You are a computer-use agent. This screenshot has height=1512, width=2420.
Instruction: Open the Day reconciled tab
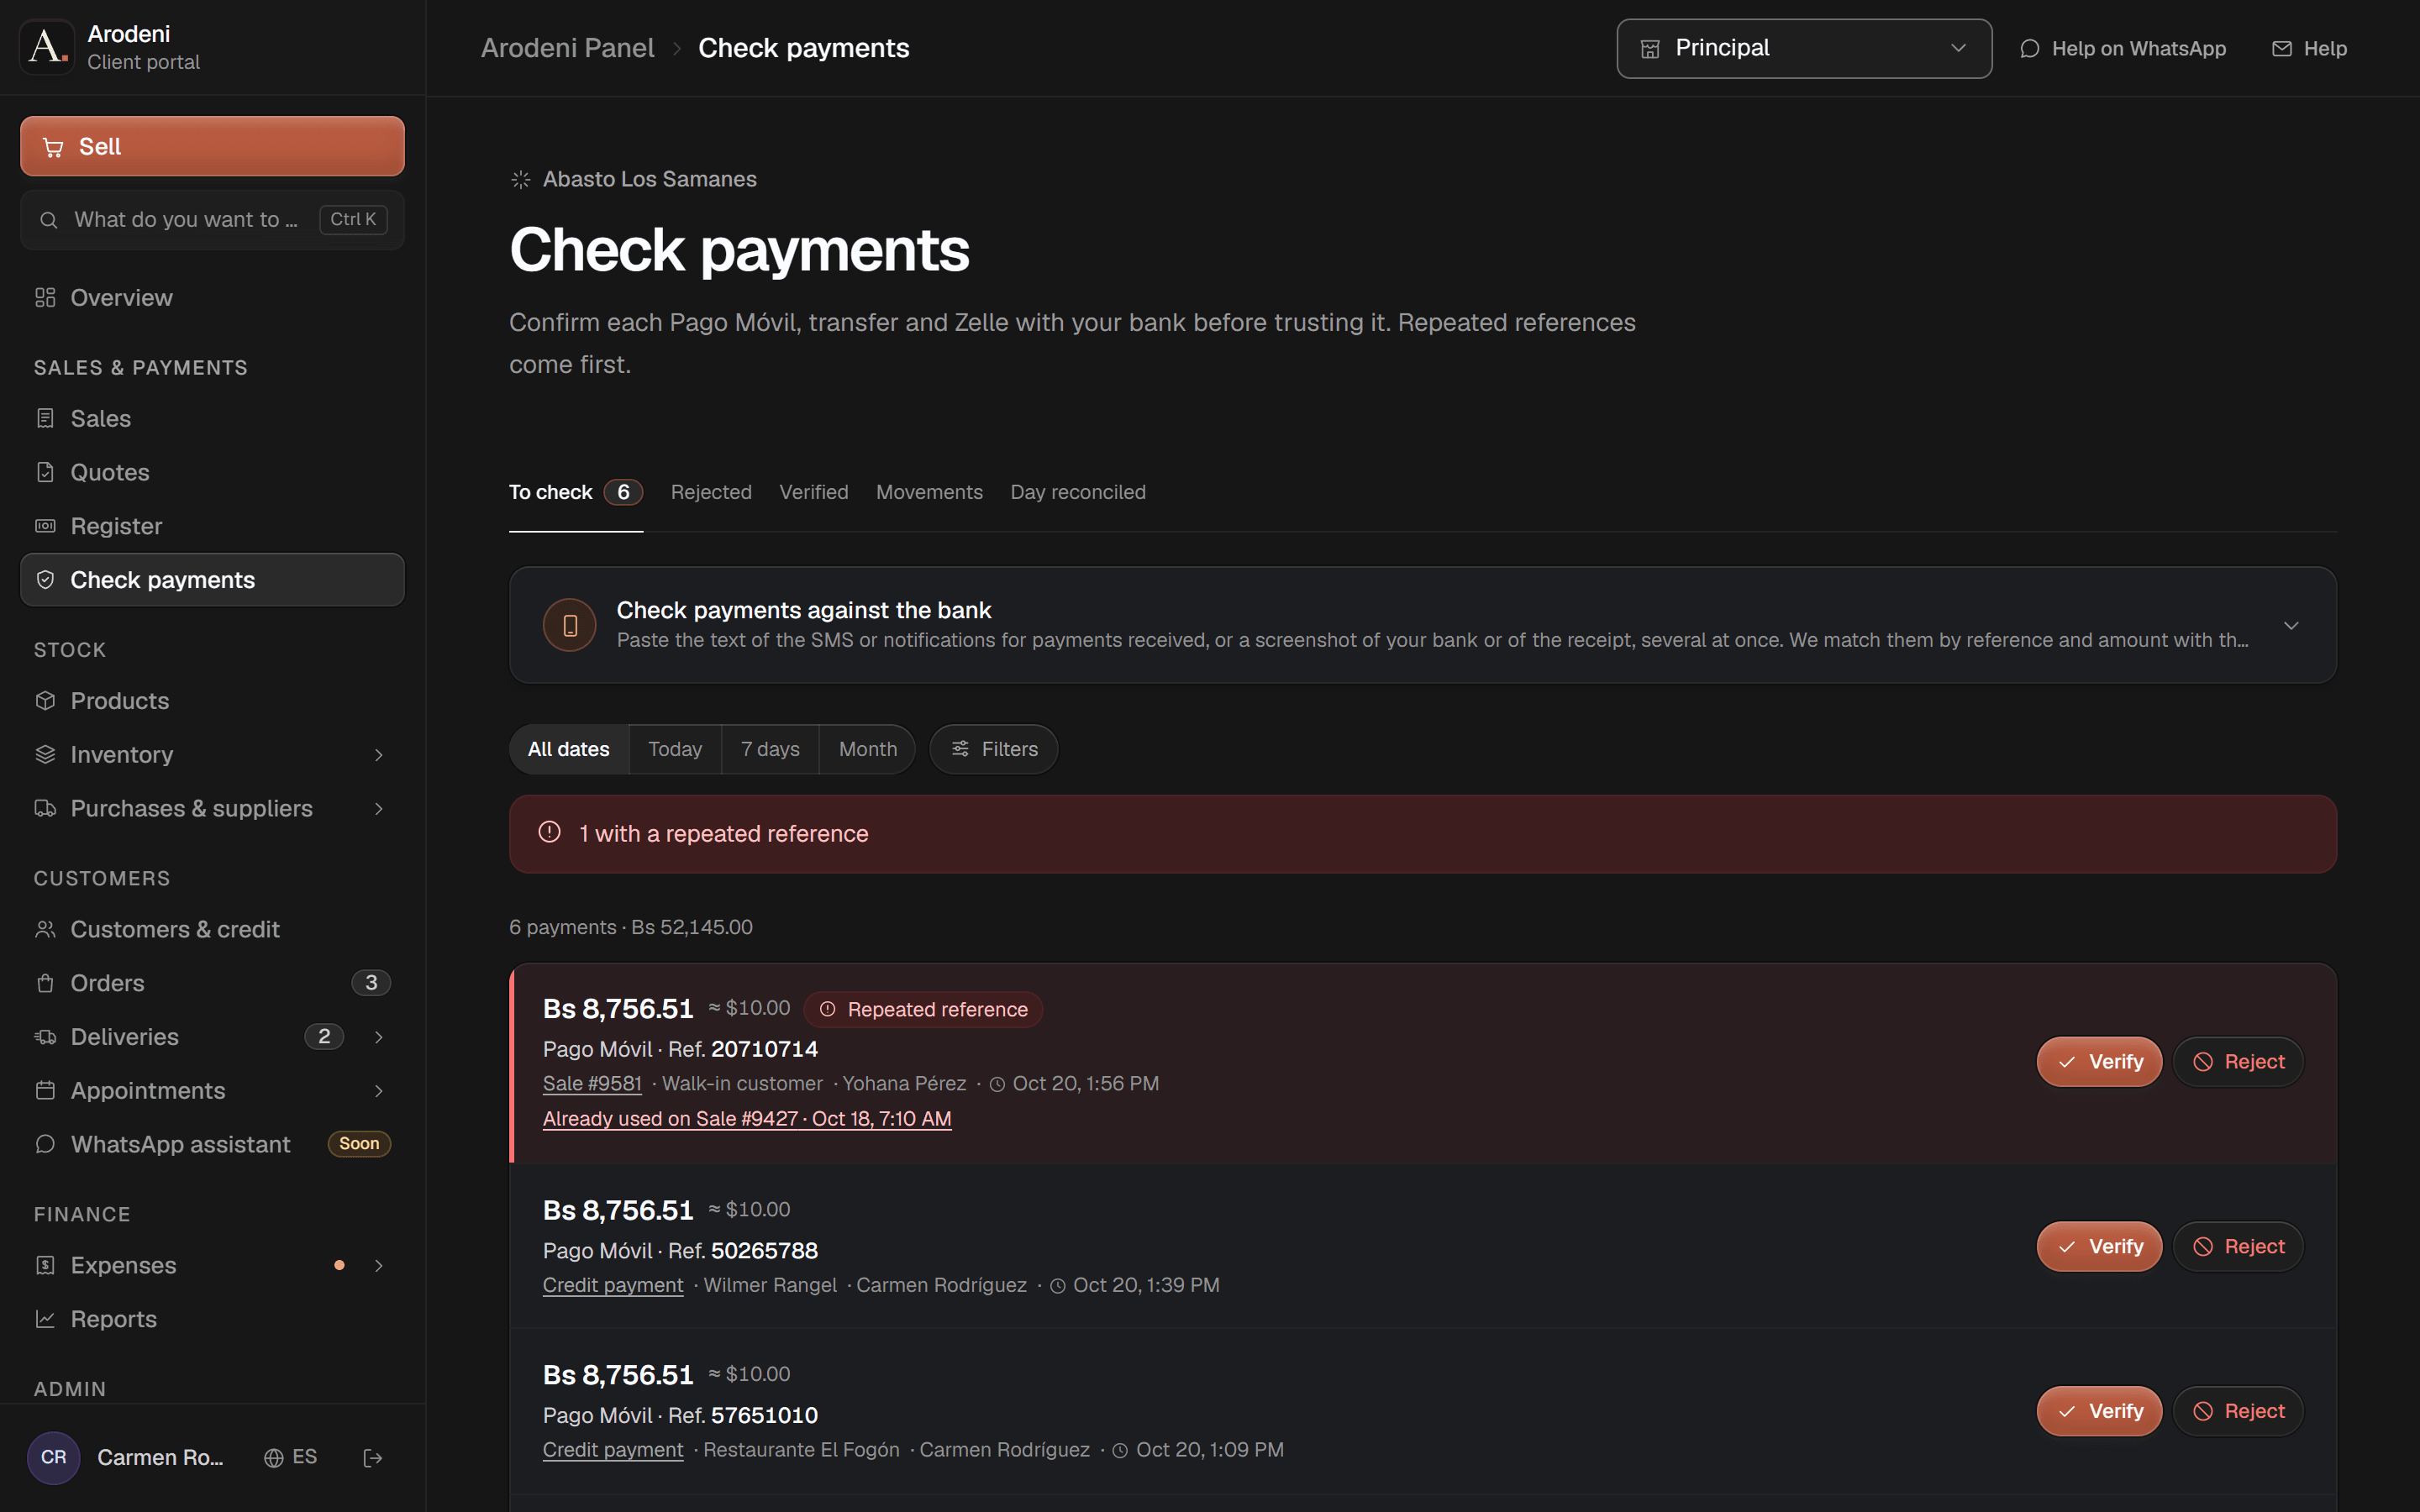tap(1078, 492)
